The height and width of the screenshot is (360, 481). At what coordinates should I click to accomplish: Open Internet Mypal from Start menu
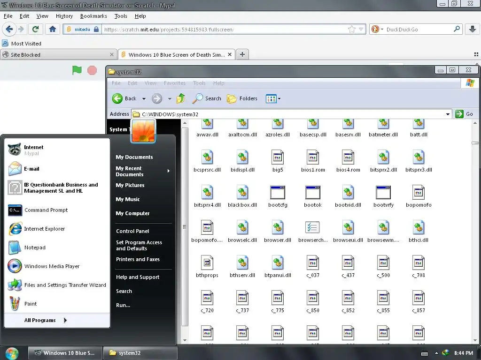point(57,150)
